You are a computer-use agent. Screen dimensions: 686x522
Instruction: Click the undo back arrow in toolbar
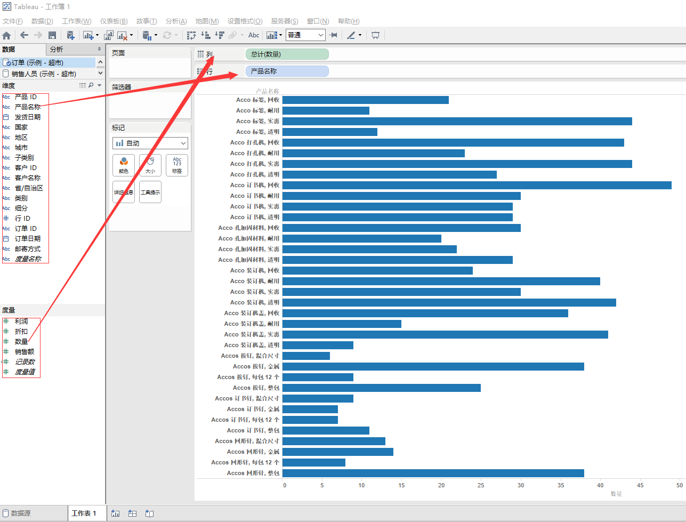24,35
